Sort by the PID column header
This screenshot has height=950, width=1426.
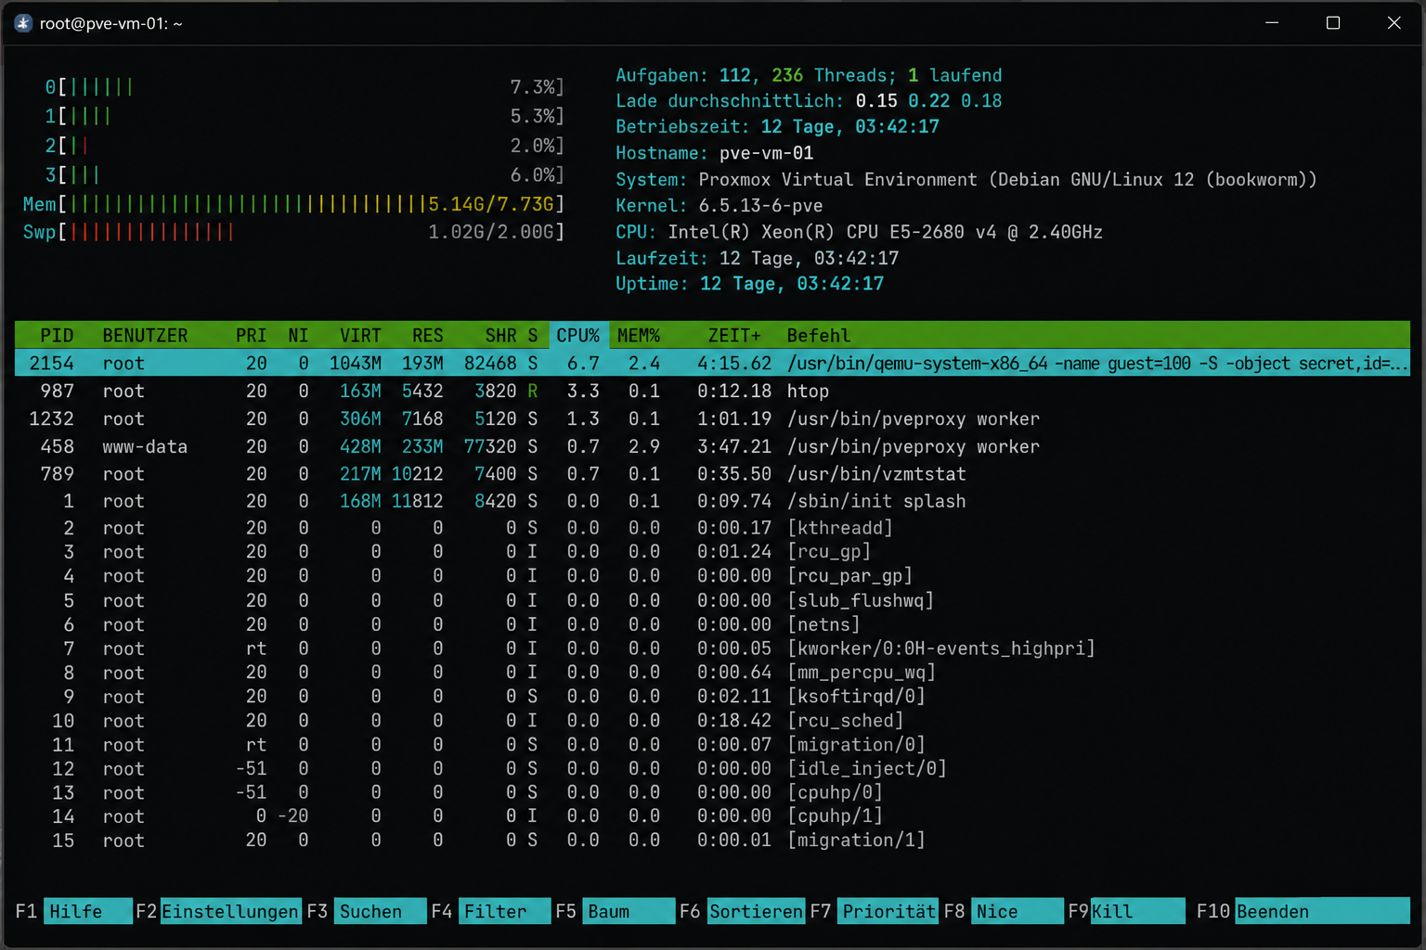(x=57, y=335)
